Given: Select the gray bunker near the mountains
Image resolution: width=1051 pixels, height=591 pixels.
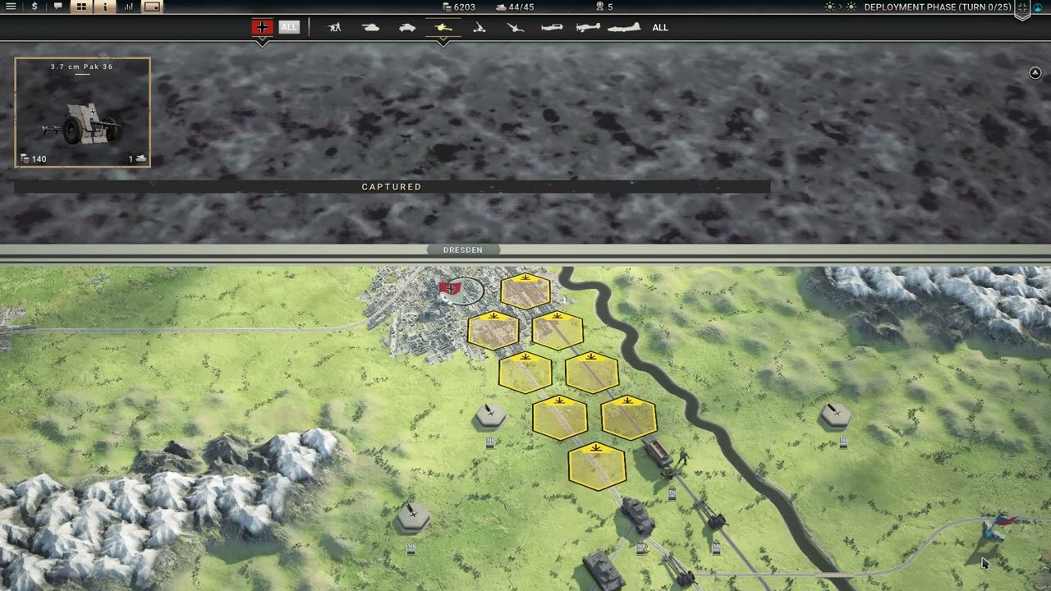Looking at the screenshot, I should tap(412, 517).
